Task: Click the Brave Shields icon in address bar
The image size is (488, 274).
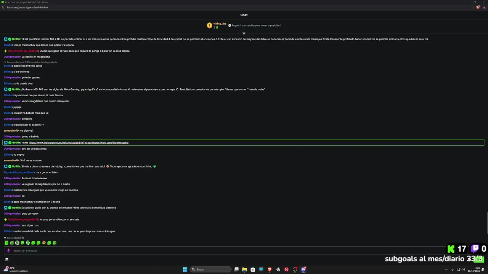Action: coord(478,7)
